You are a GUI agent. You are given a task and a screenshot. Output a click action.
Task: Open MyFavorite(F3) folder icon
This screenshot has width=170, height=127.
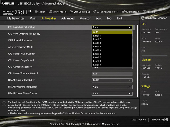(x=50, y=12)
